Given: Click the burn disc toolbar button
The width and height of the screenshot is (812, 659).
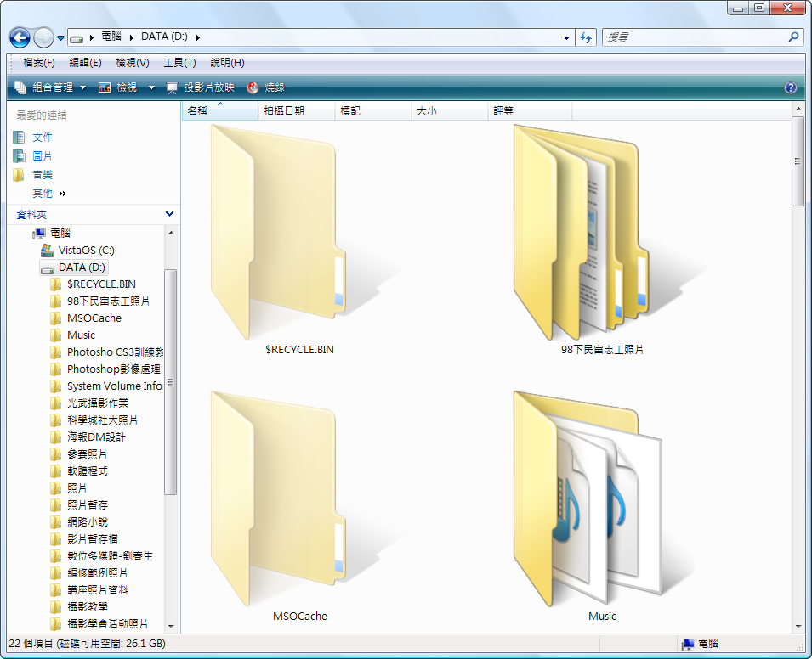Looking at the screenshot, I should pos(266,87).
